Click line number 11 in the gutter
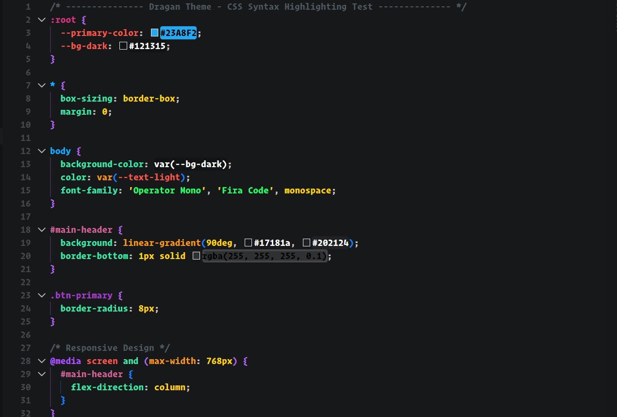The width and height of the screenshot is (617, 417). pos(26,138)
